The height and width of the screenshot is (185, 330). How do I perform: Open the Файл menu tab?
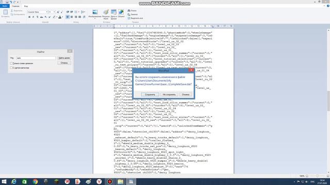tap(5, 6)
